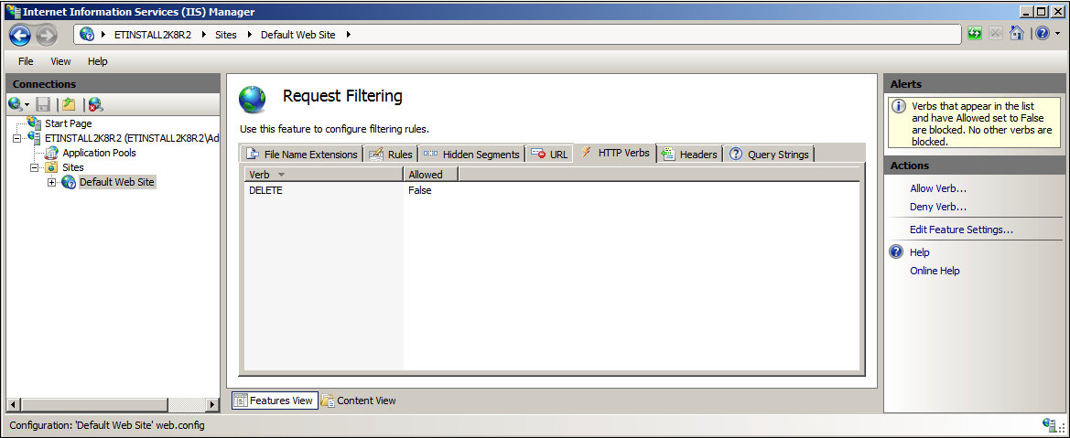Image resolution: width=1070 pixels, height=438 pixels.
Task: Click the Application Pools icon in the tree
Action: [51, 153]
